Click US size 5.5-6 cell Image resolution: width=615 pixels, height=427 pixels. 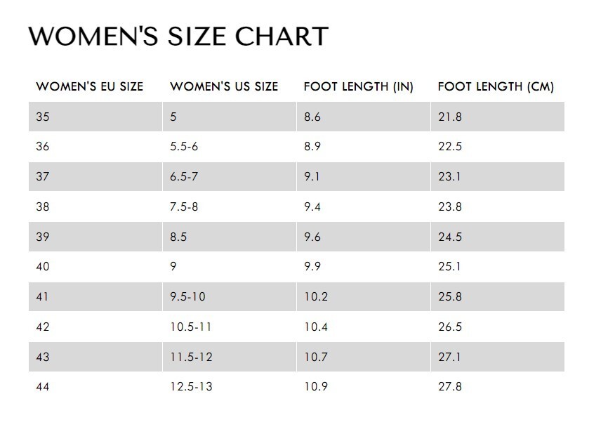click(230, 146)
